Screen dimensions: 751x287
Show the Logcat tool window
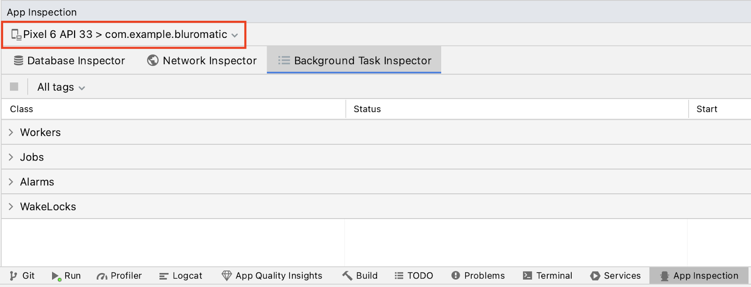pyautogui.click(x=181, y=276)
